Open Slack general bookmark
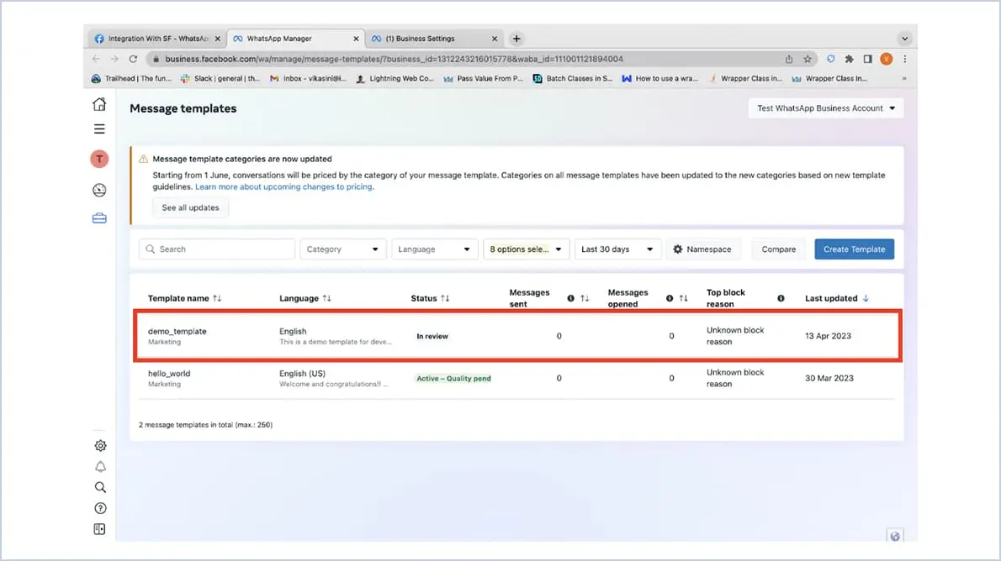1001x561 pixels. tap(220, 78)
